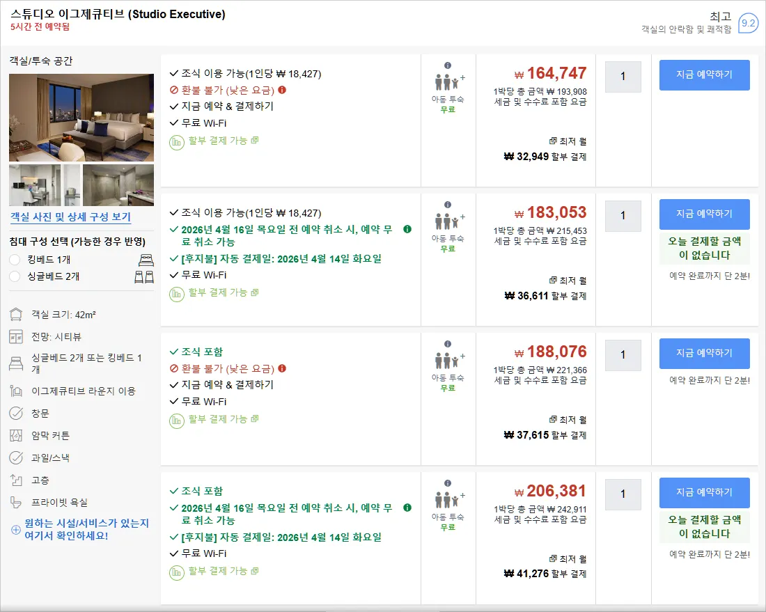Open the kitchen desk room thumbnail
This screenshot has height=612, width=766.
click(45, 185)
